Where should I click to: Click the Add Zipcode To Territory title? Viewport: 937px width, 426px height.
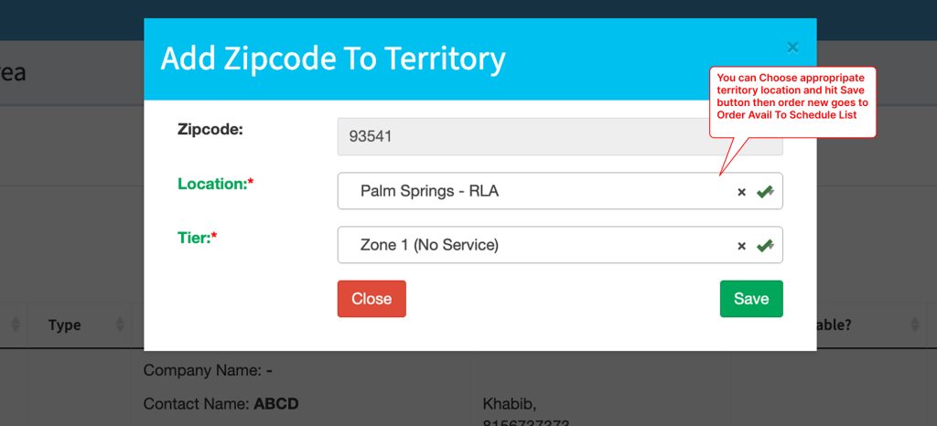click(x=333, y=59)
